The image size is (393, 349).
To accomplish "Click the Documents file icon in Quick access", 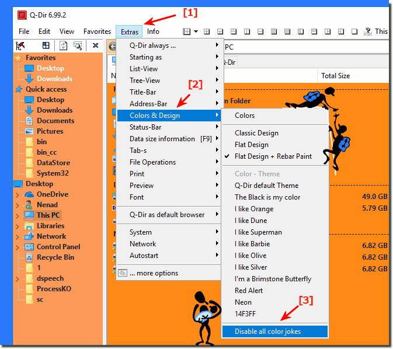I will coord(29,121).
